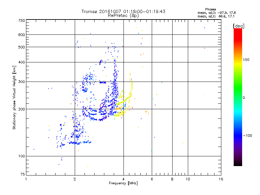Viewport: 260px width, 195px height.
Task: Click the y-axis label '100' on the height axis
Action: coord(21,156)
